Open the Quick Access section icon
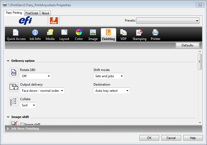 (x=16, y=33)
